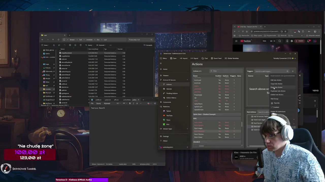This screenshot has height=182, width=325.
Task: Click Save in Streamer.bot toolbar
Action: pyautogui.click(x=173, y=58)
